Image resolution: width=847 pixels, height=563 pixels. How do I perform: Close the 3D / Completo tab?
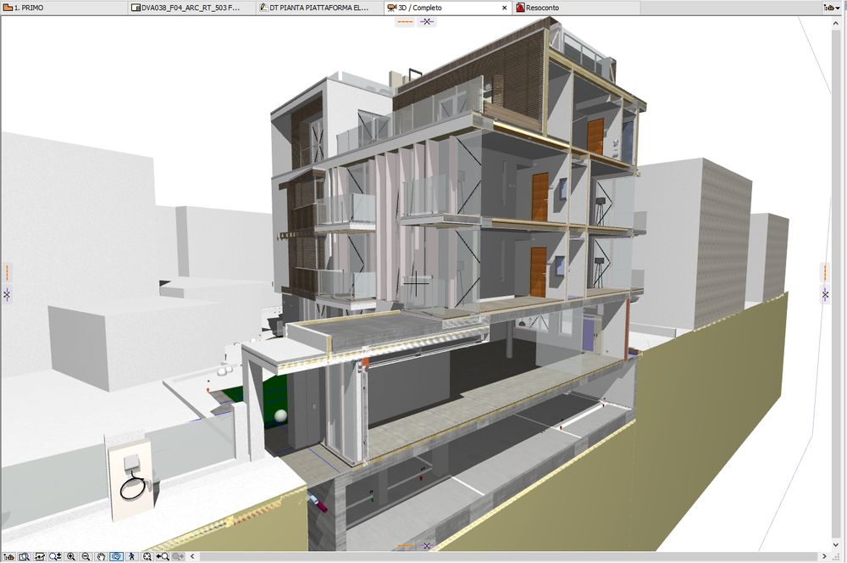click(505, 8)
